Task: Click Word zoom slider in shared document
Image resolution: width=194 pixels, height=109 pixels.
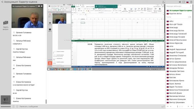Action: 157,67
